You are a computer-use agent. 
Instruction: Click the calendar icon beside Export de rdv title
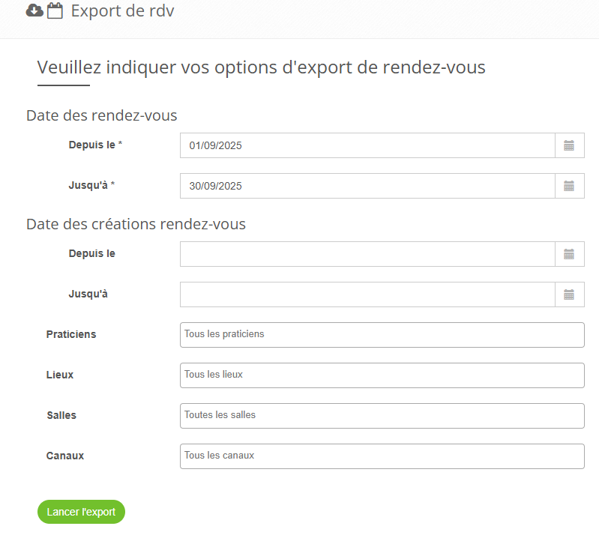[x=55, y=10]
